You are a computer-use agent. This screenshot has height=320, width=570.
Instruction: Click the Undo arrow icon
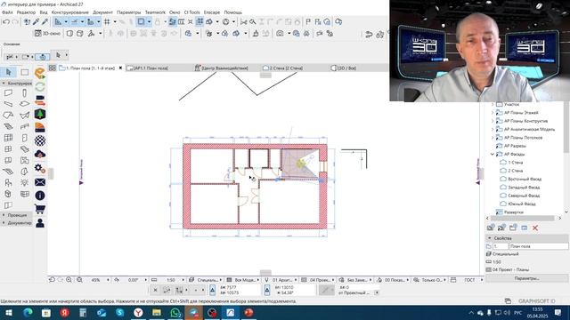pos(6,22)
